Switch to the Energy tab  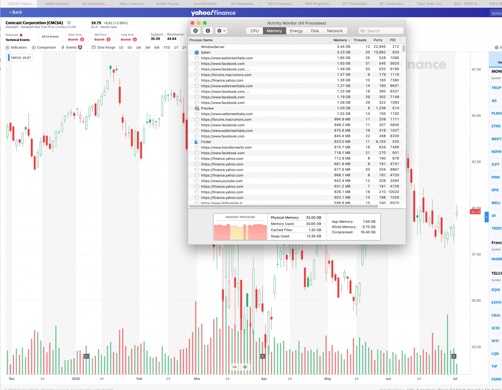pyautogui.click(x=296, y=31)
